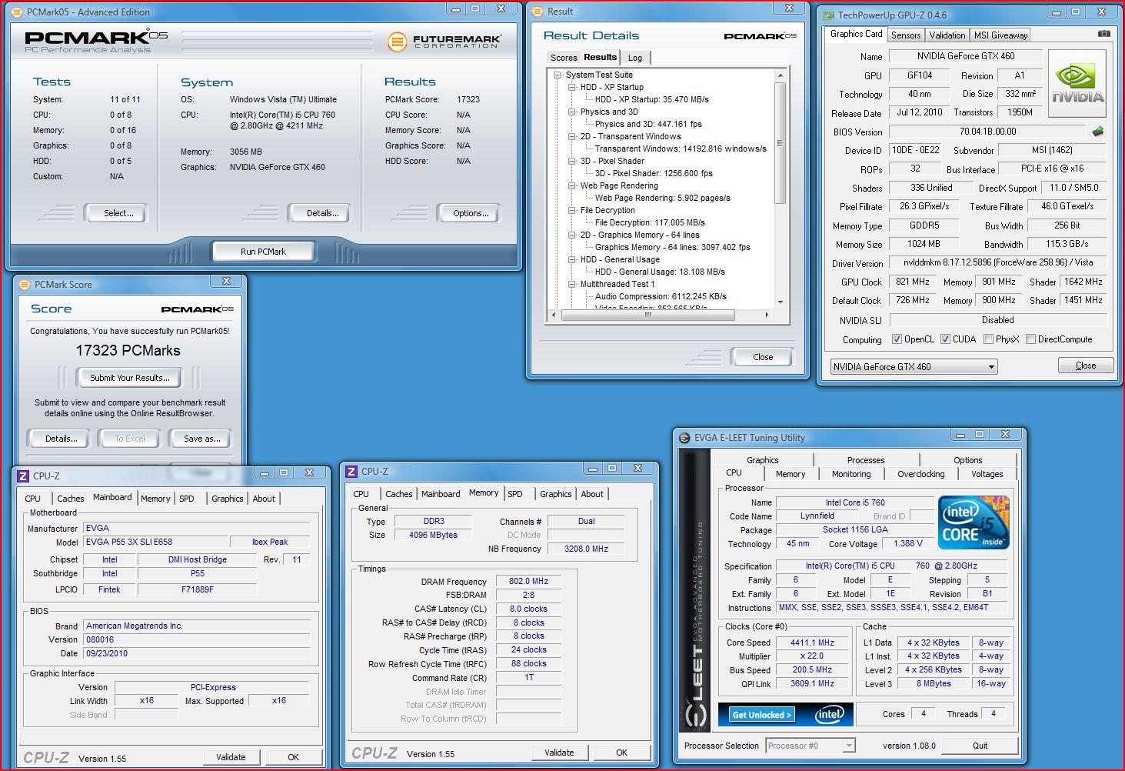Collapse the Physics and 3D node
The image size is (1125, 771).
pos(572,112)
